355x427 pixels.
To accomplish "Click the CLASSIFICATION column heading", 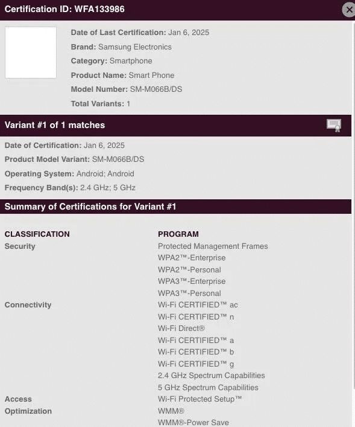I will [x=37, y=234].
